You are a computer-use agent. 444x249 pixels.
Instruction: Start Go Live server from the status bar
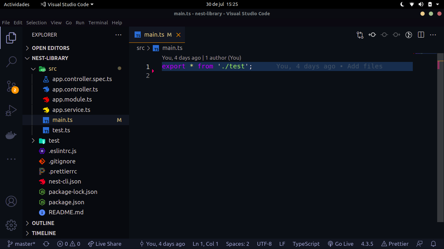click(x=340, y=244)
